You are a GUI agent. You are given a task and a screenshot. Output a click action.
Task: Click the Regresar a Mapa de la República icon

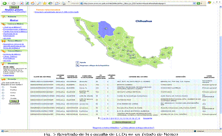(77, 65)
